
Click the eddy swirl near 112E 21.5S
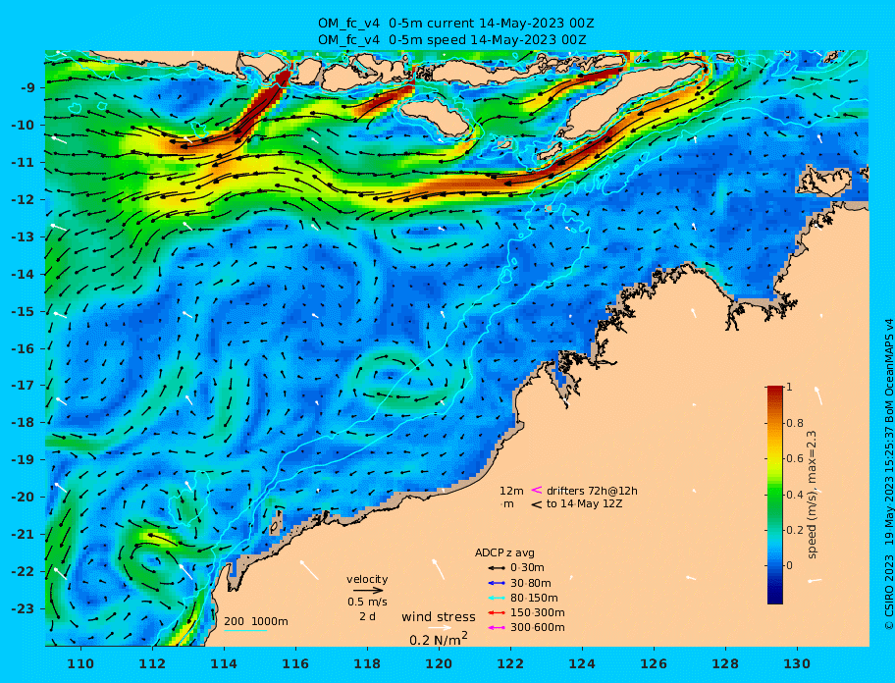149,562
